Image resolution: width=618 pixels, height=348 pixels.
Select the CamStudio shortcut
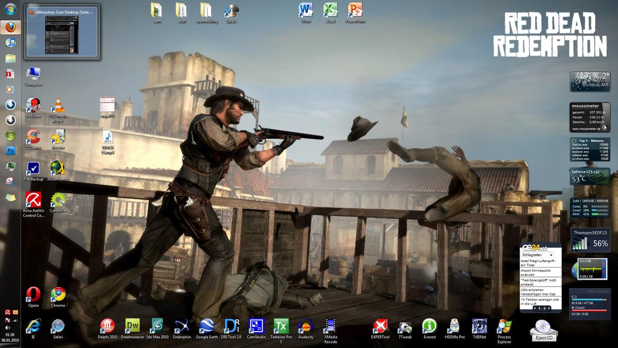[256, 329]
